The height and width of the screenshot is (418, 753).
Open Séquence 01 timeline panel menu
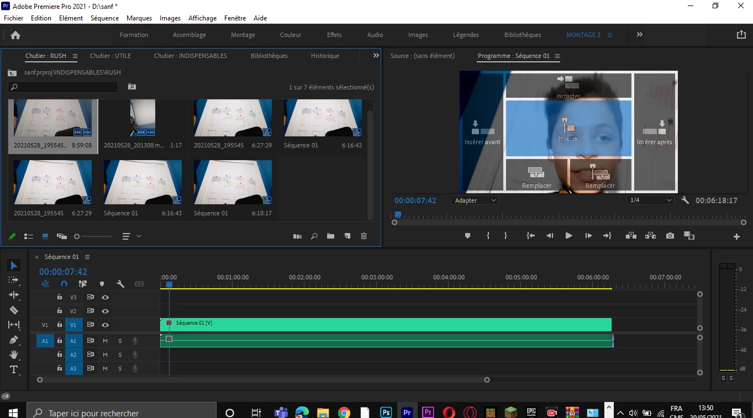coord(87,257)
